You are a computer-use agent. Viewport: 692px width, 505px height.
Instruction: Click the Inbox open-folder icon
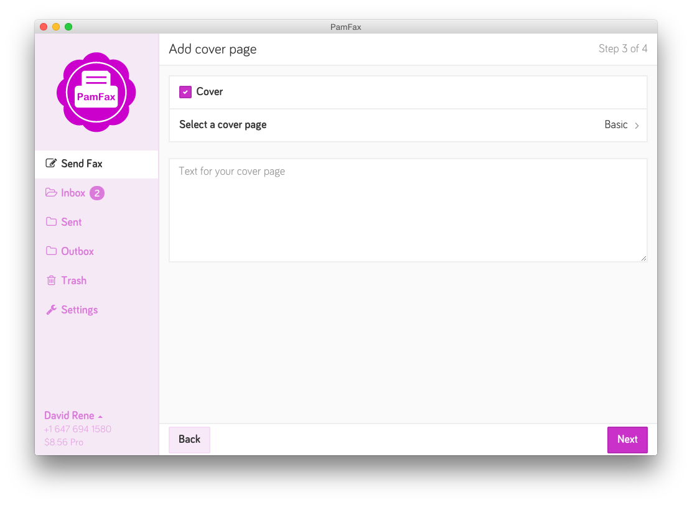click(x=51, y=193)
